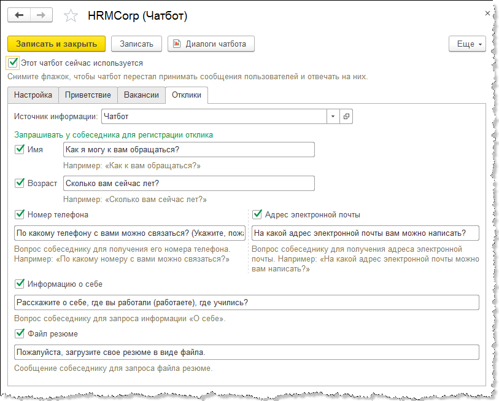Add HRMCorp to favorites with the star
This screenshot has width=499, height=401.
tap(71, 15)
